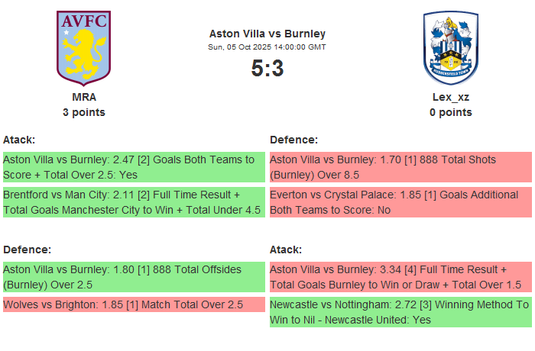Click MRA's Atack section heading
This screenshot has height=351, width=535.
coord(19,140)
